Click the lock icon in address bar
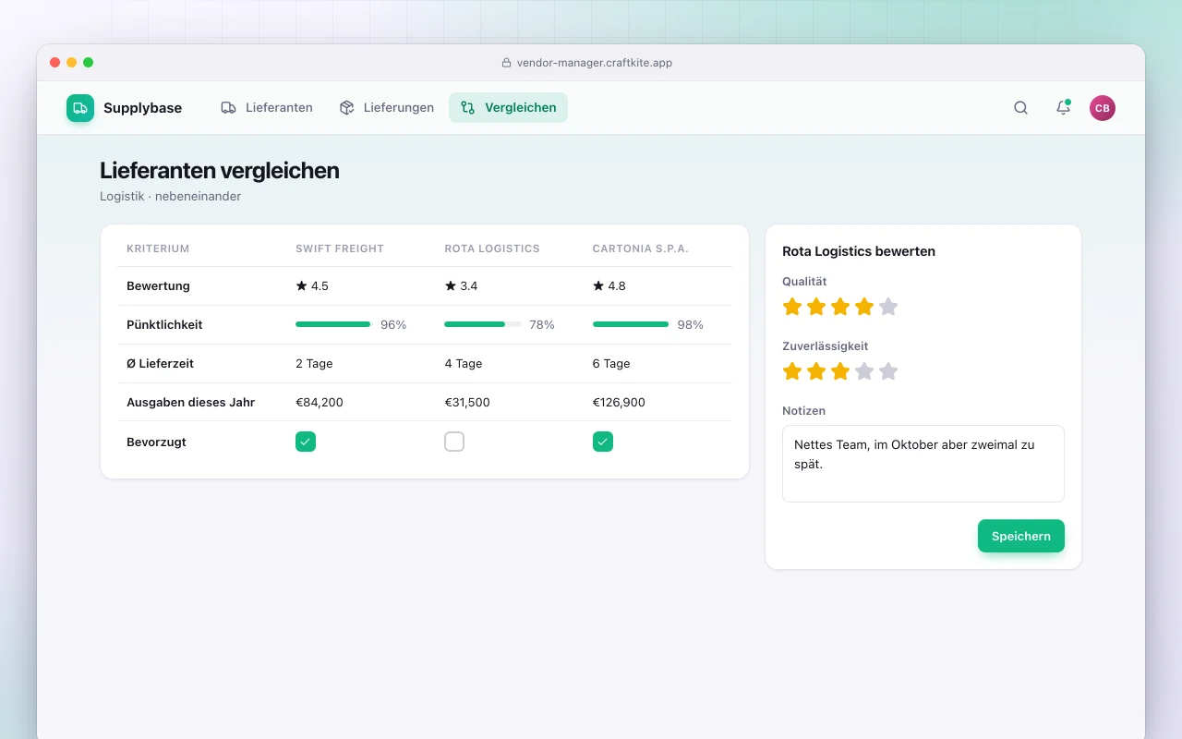The image size is (1182, 739). [x=506, y=63]
